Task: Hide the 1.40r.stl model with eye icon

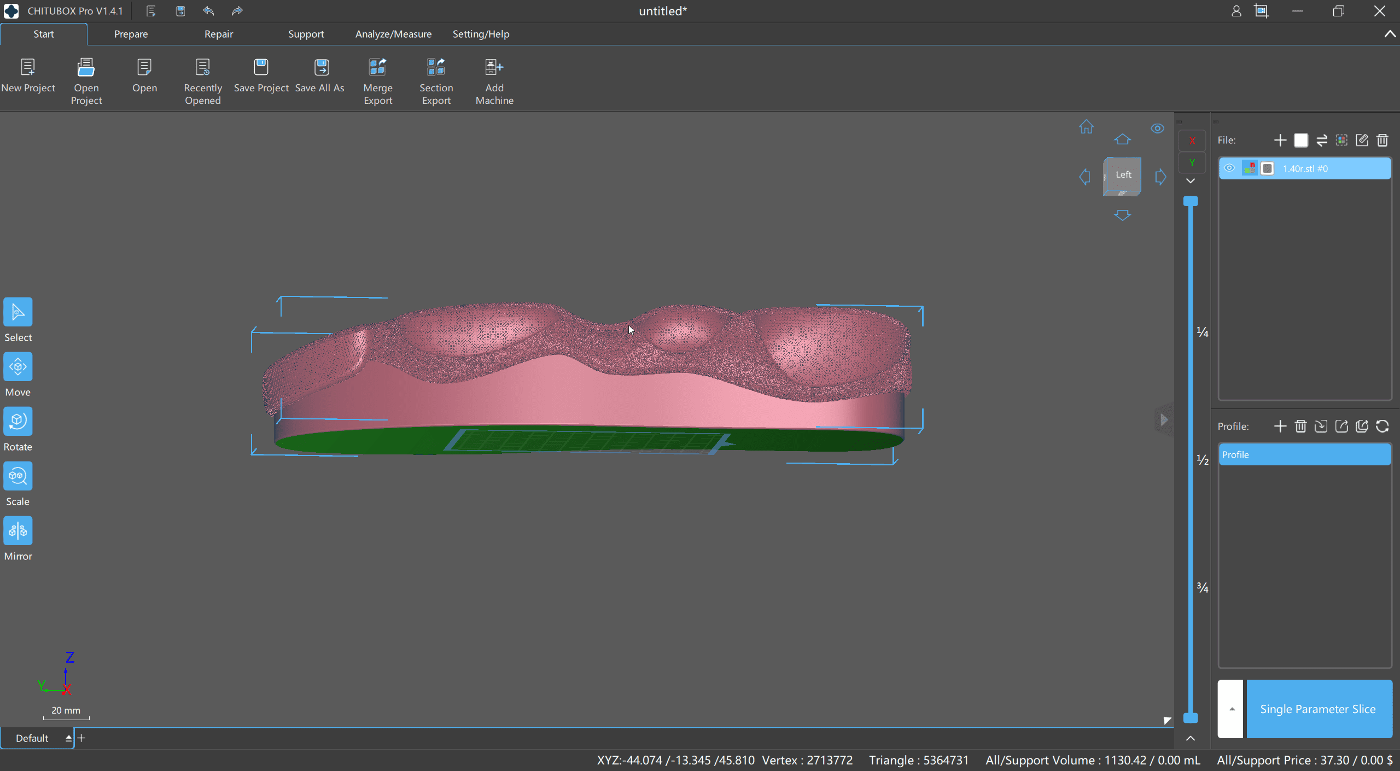Action: (x=1229, y=168)
